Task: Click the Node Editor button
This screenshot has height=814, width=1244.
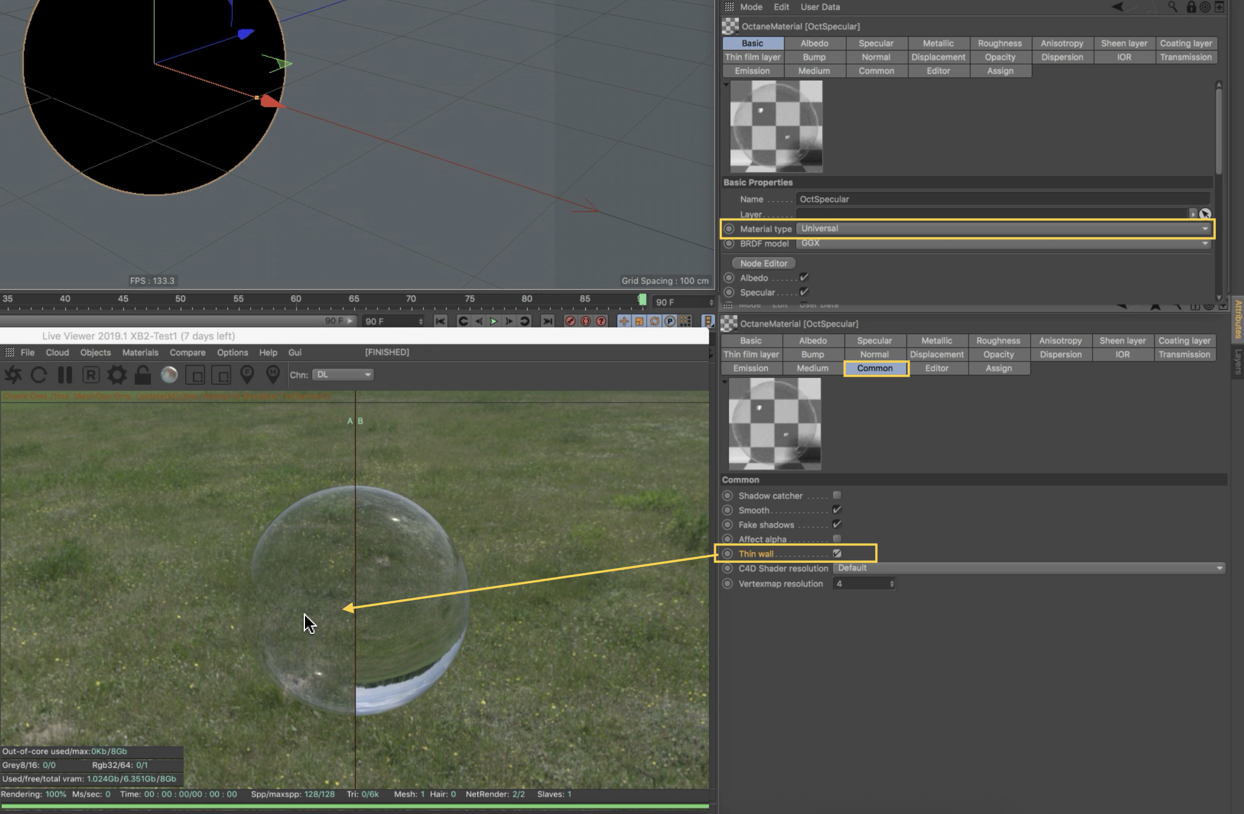Action: point(764,263)
